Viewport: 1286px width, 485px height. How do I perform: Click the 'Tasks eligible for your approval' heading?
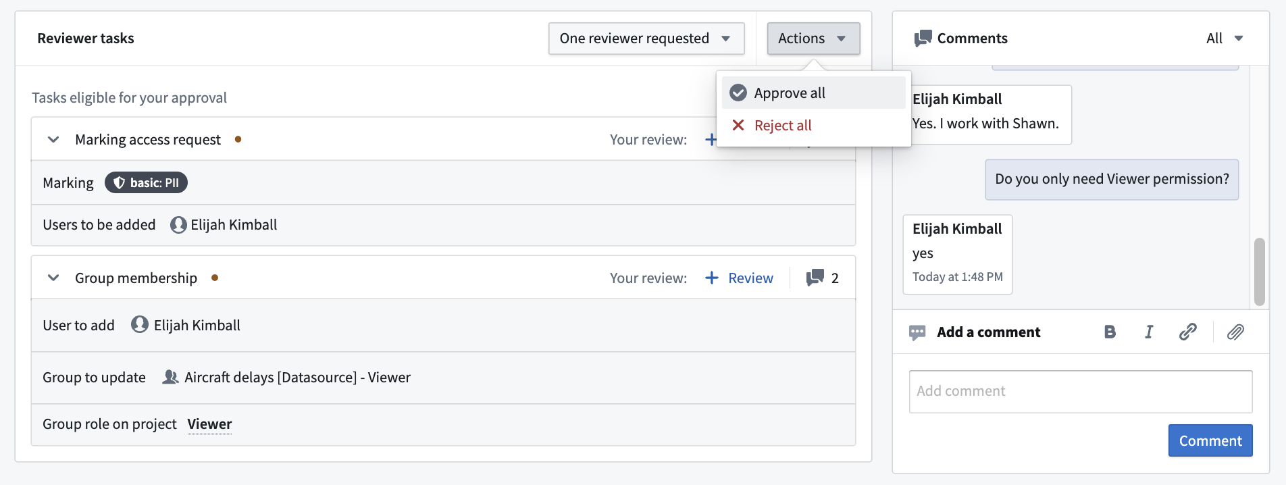(x=129, y=98)
